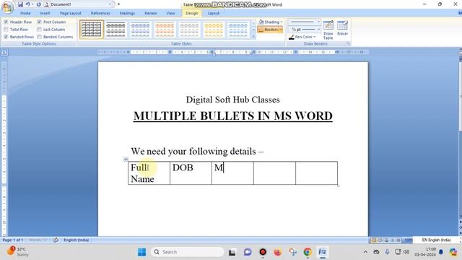This screenshot has height=260, width=462.
Task: Activate the Draw Table tool
Action: 328,30
